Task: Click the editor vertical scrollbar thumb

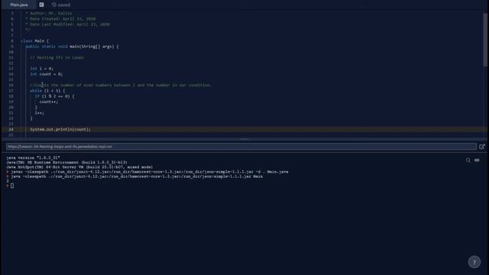Action: 485,39
